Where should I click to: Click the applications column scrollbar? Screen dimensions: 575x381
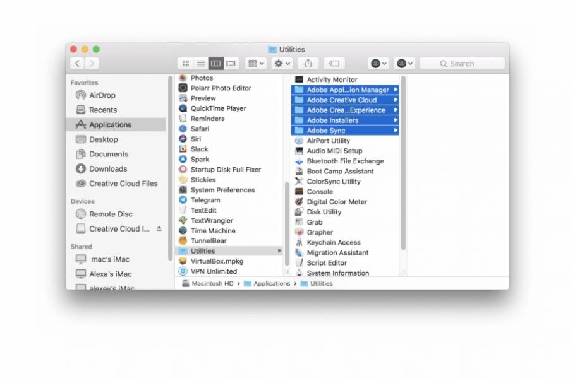(287, 224)
